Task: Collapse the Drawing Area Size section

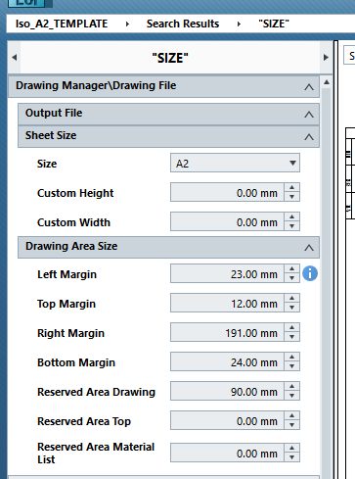Action: [x=309, y=248]
